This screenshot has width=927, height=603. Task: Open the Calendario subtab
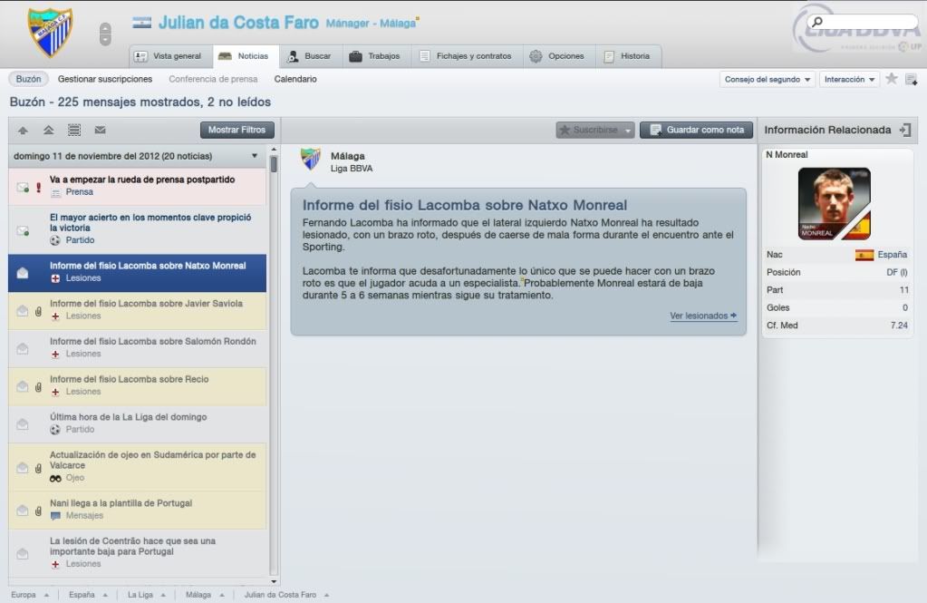point(295,79)
